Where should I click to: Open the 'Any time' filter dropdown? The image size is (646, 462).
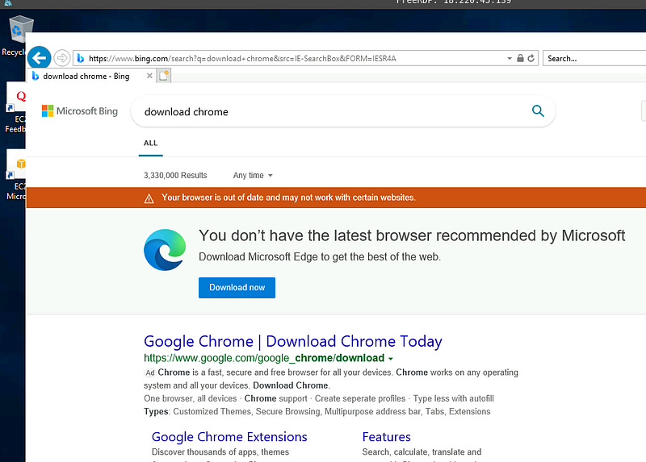[253, 175]
